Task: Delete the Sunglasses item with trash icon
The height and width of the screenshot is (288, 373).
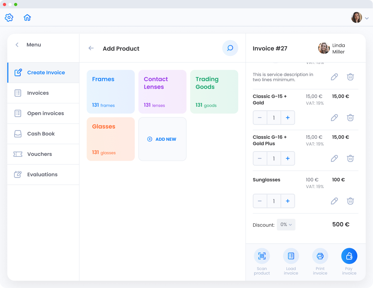Action: click(350, 201)
